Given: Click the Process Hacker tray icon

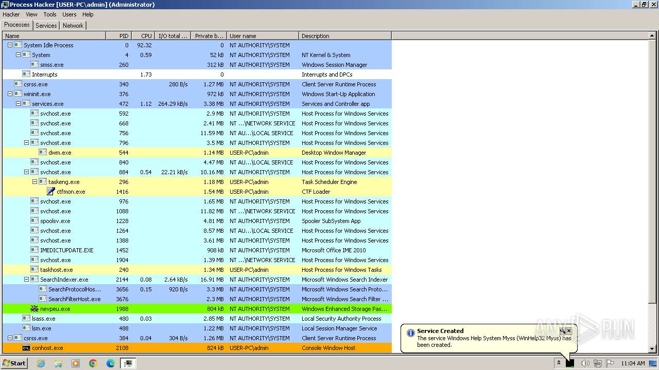Looking at the screenshot, I should [x=570, y=363].
